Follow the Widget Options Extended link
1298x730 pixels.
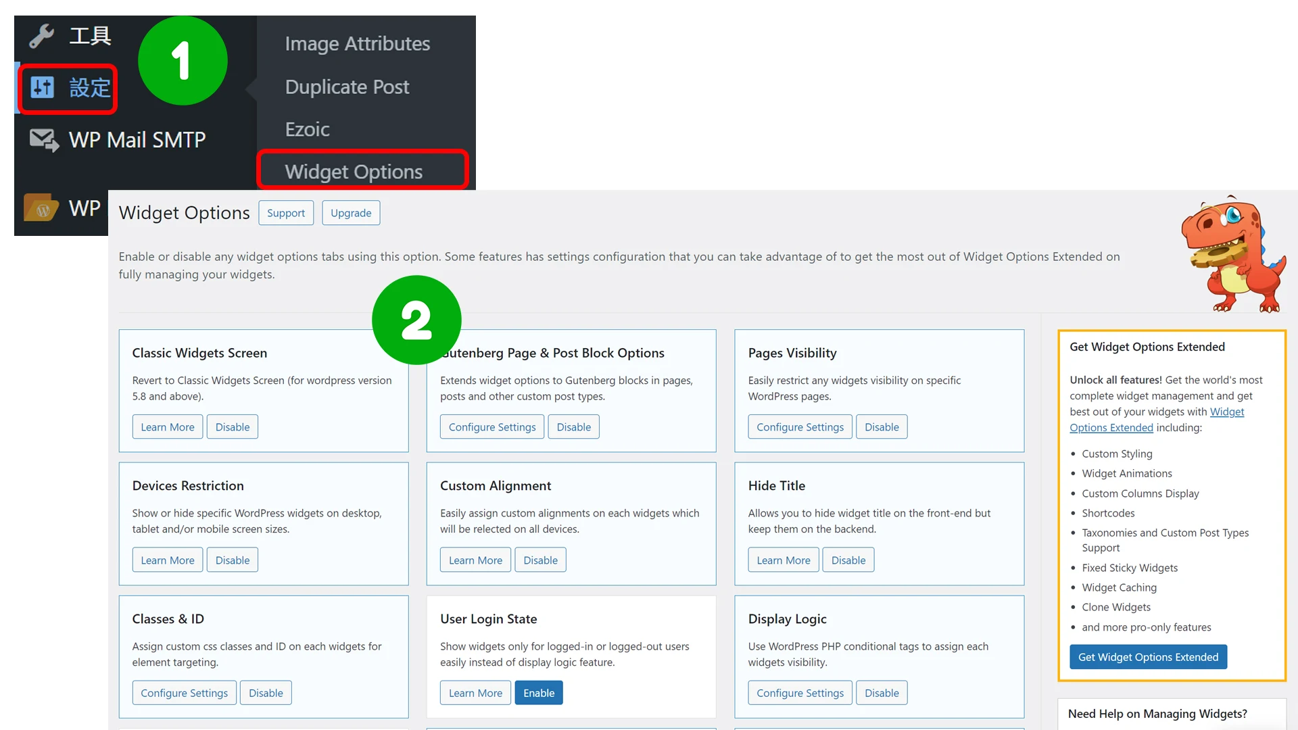1157,420
